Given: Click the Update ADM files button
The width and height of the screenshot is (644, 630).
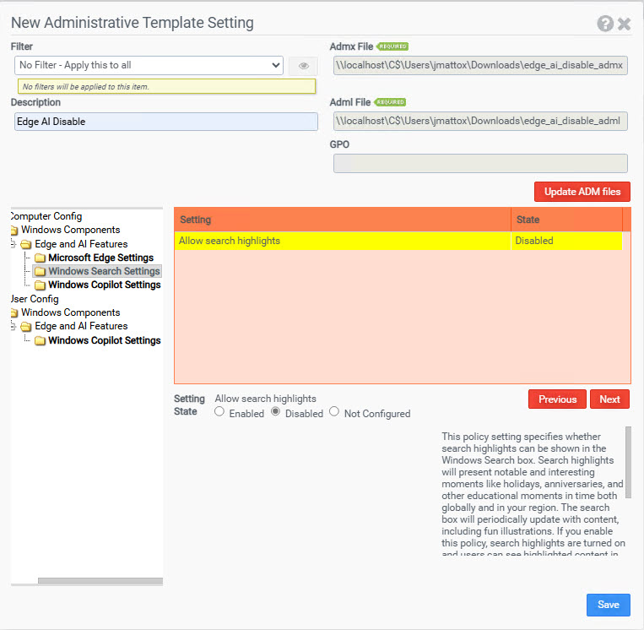Looking at the screenshot, I should (582, 192).
